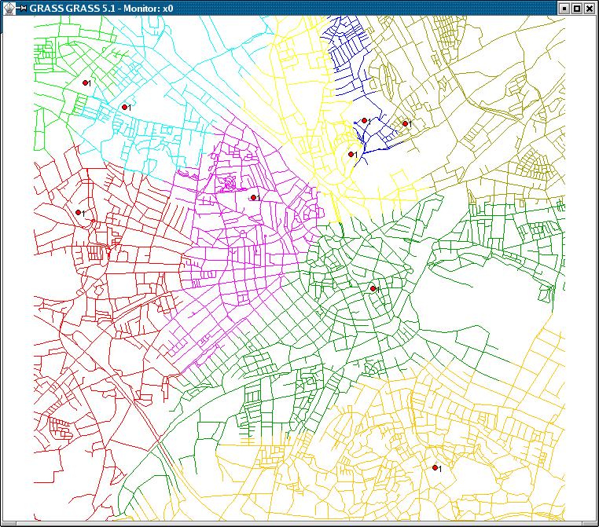599x527 pixels.
Task: Click the label '1' beside the red network point
Action: coord(83,214)
